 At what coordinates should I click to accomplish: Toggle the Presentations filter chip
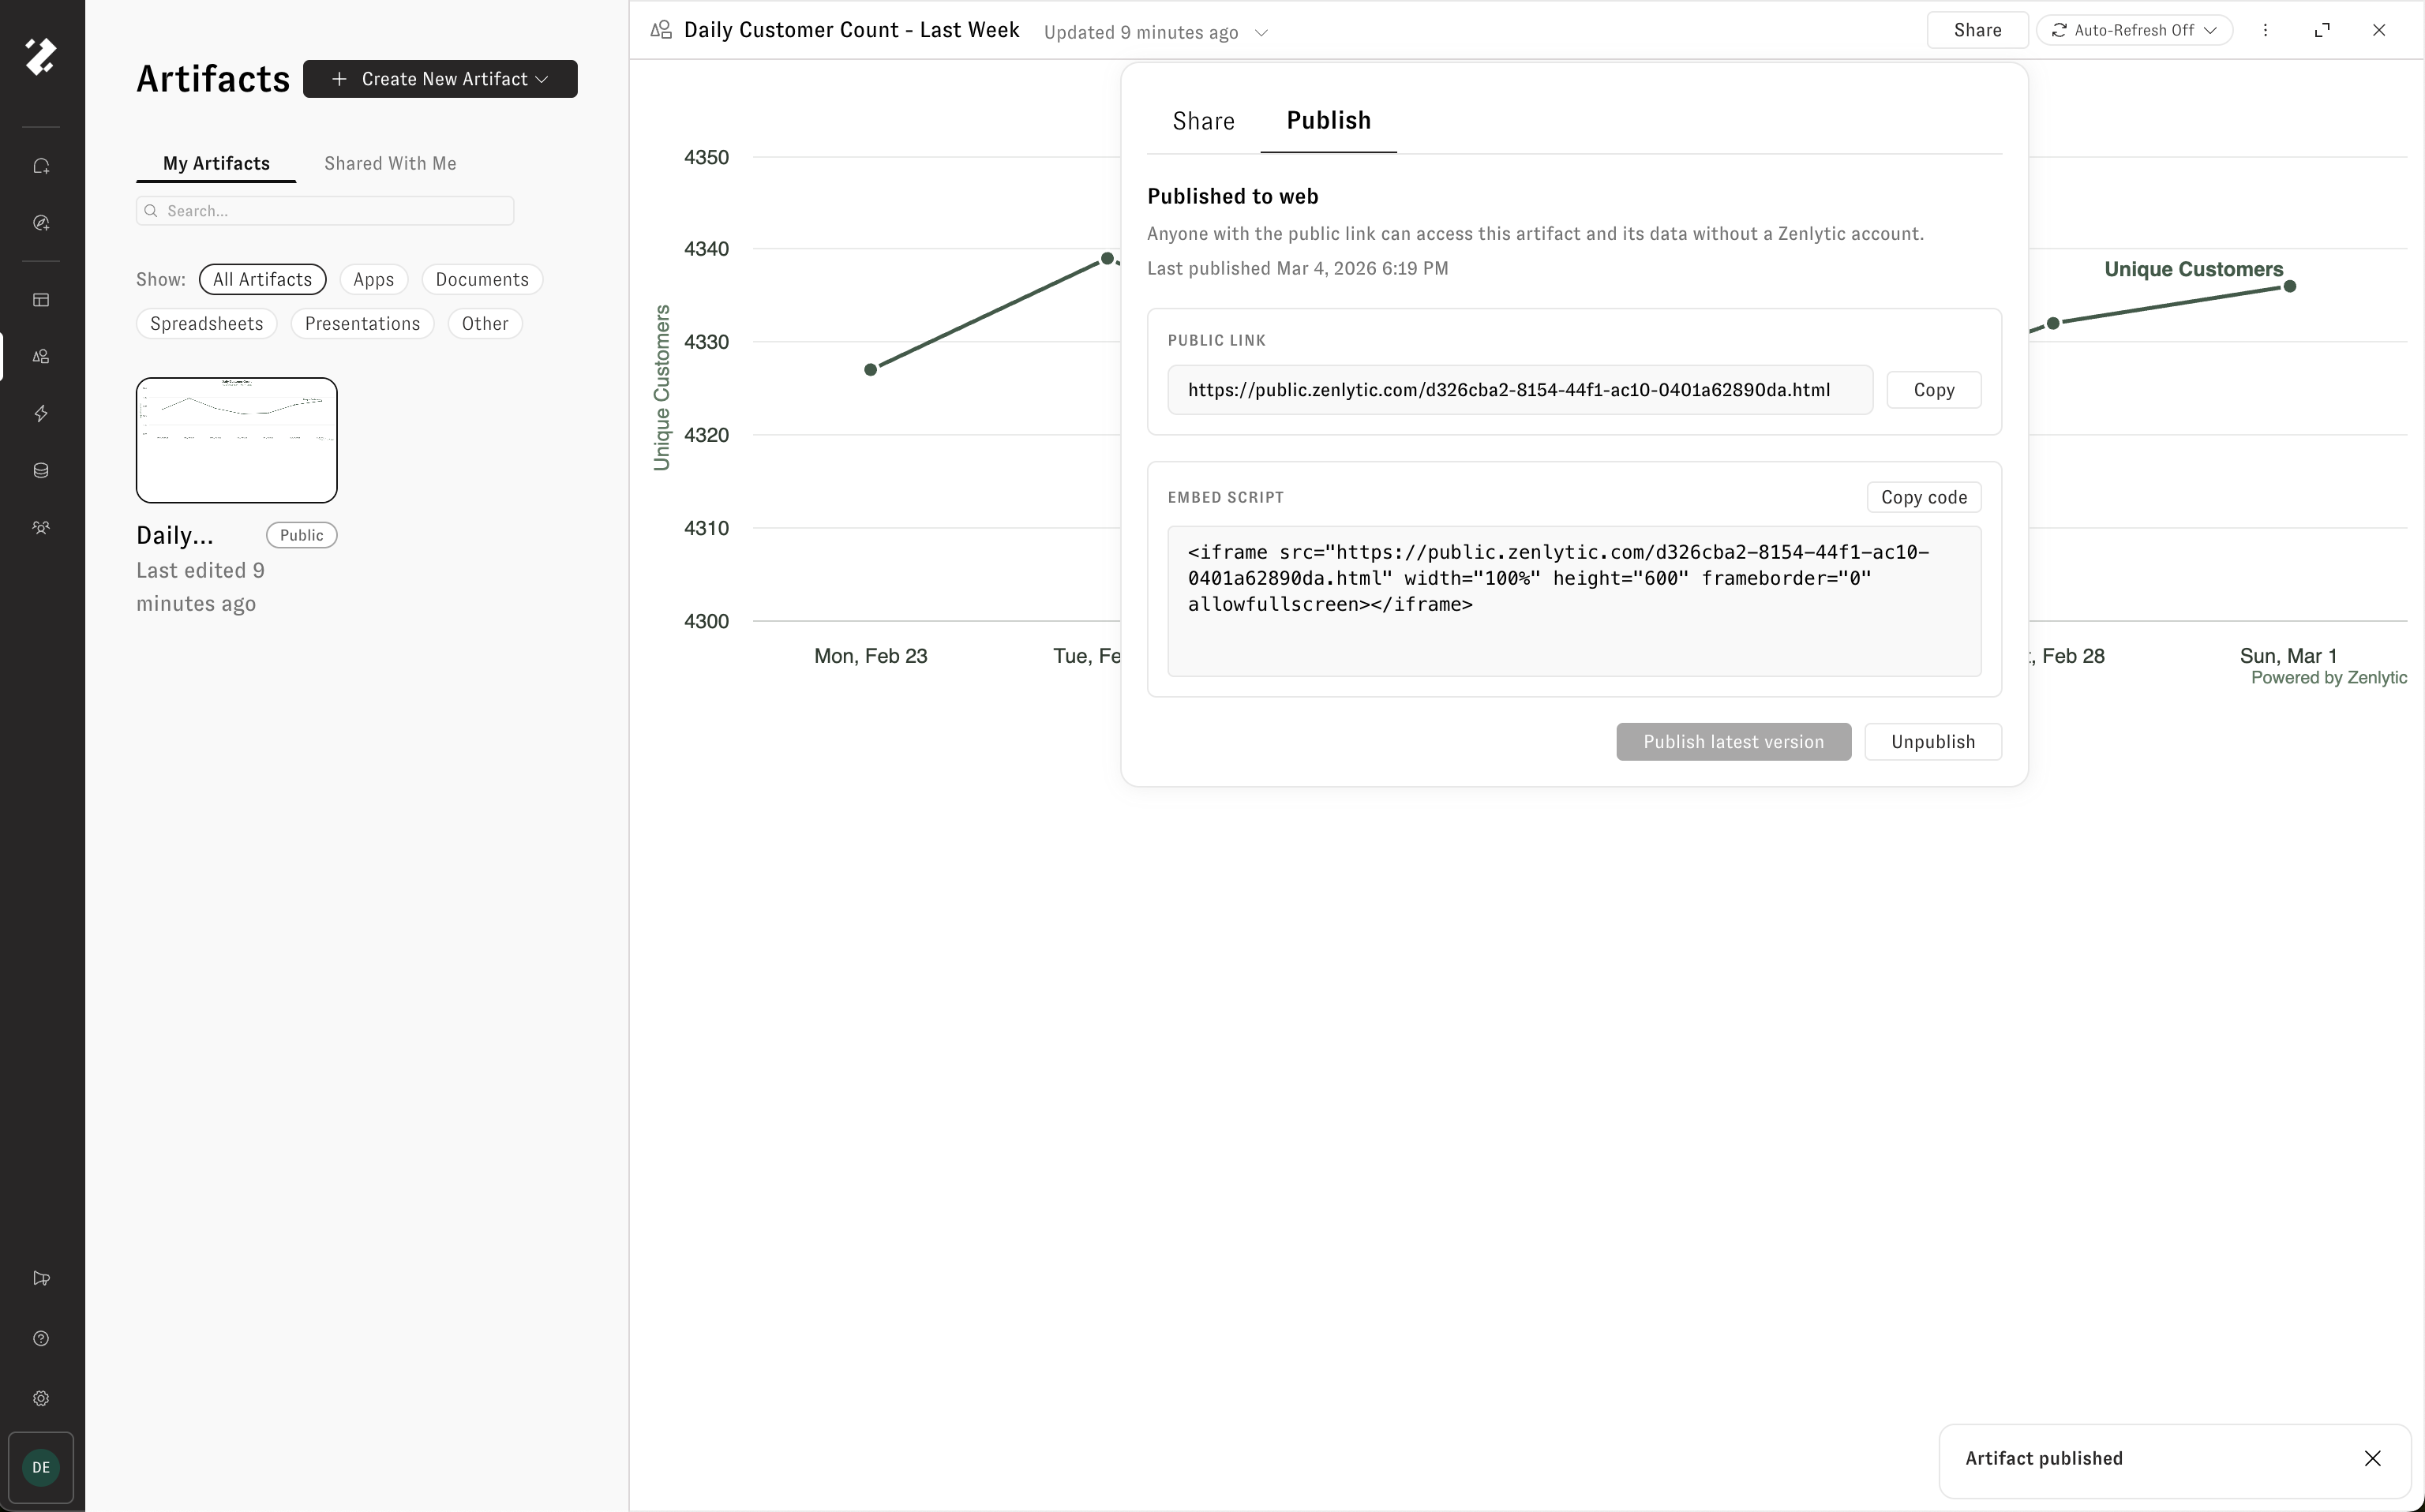362,324
